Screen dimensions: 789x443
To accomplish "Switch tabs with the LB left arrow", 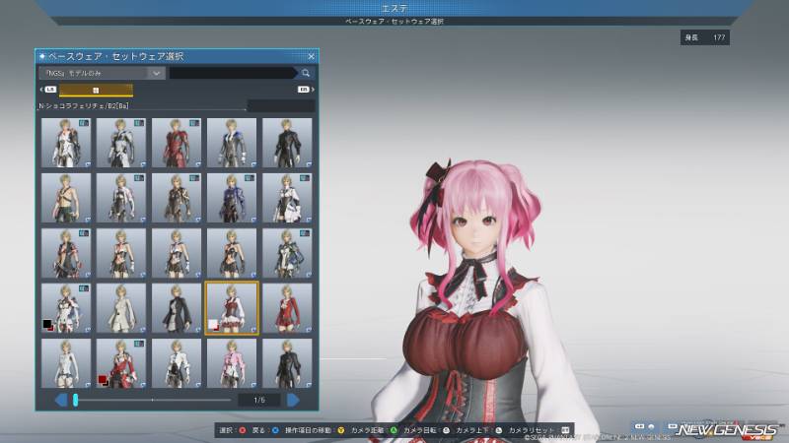I will (x=47, y=90).
